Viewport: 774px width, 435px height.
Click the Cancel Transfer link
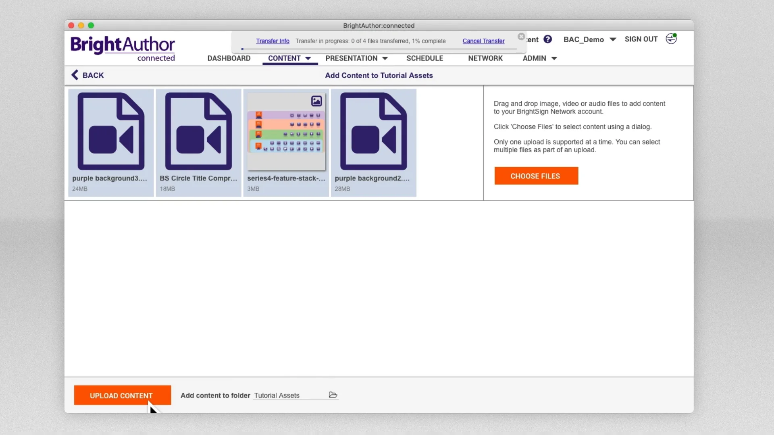click(x=483, y=41)
